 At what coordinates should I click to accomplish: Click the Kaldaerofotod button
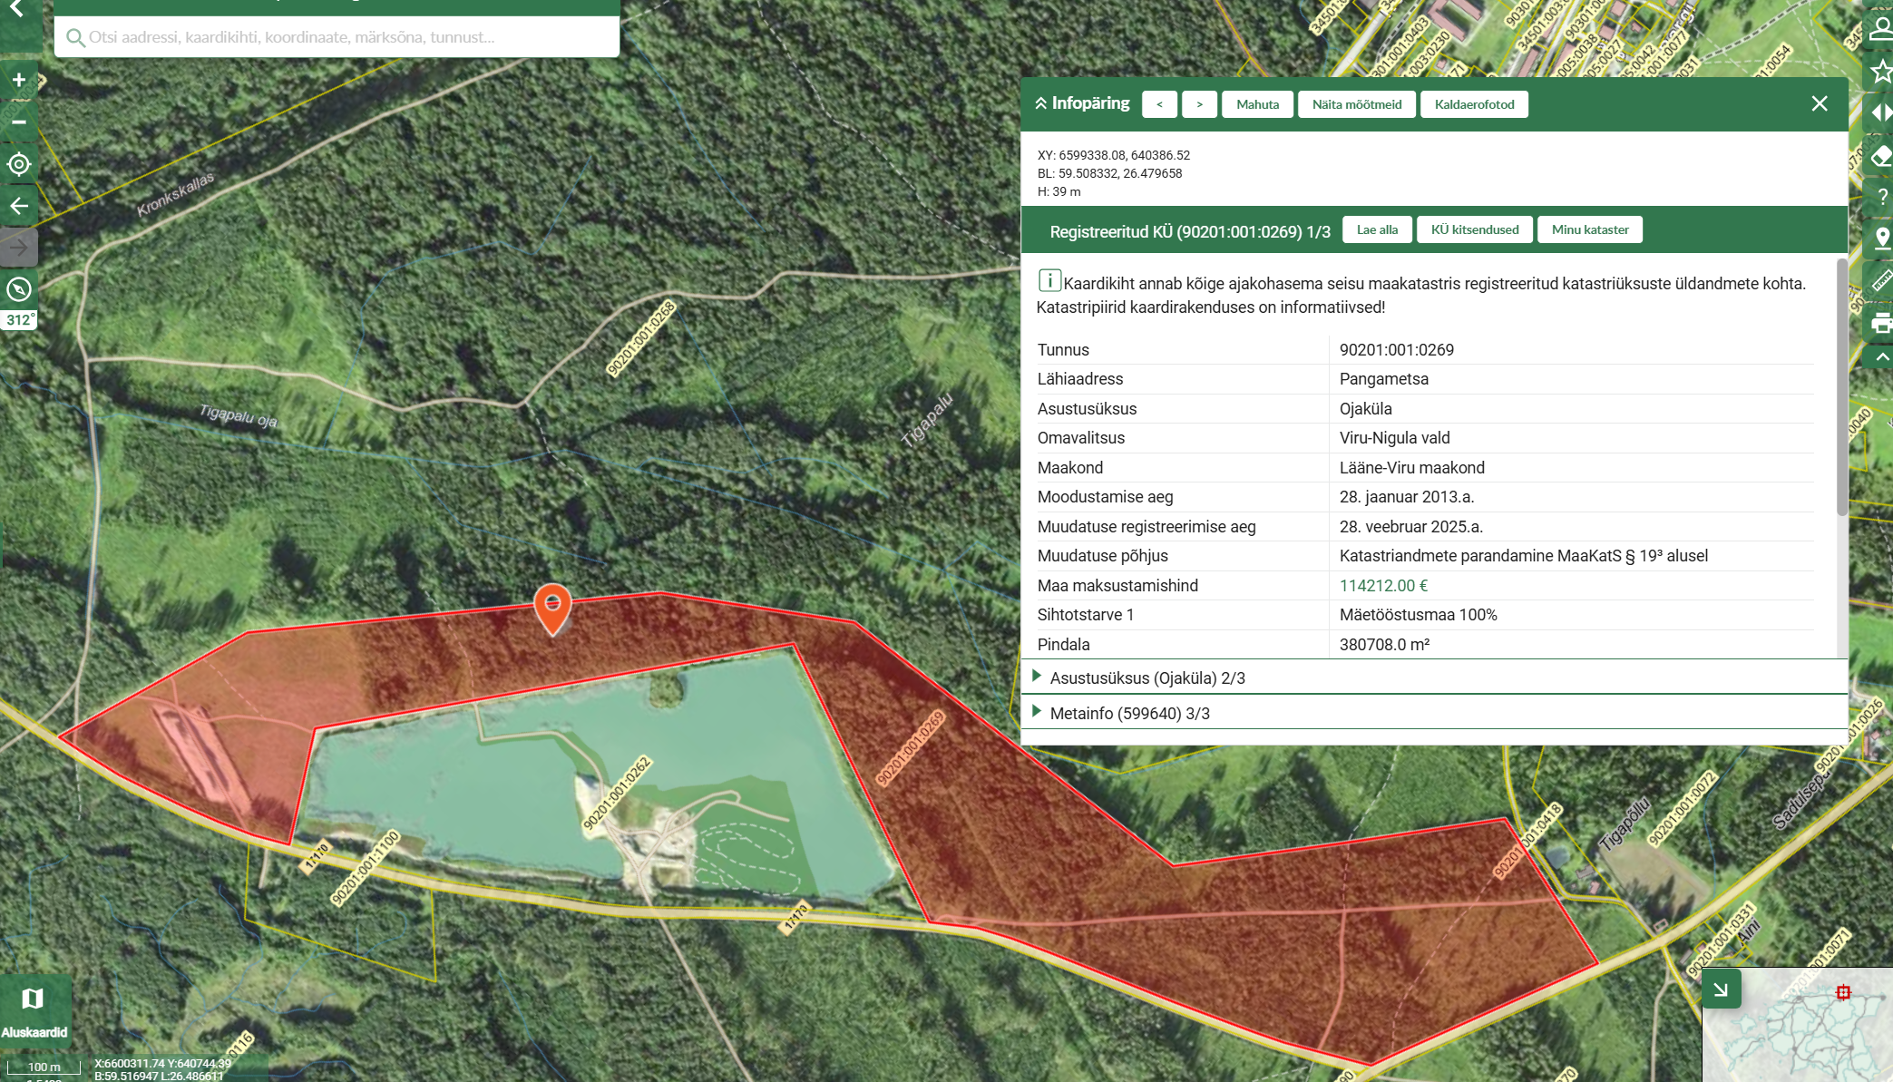[x=1474, y=104]
